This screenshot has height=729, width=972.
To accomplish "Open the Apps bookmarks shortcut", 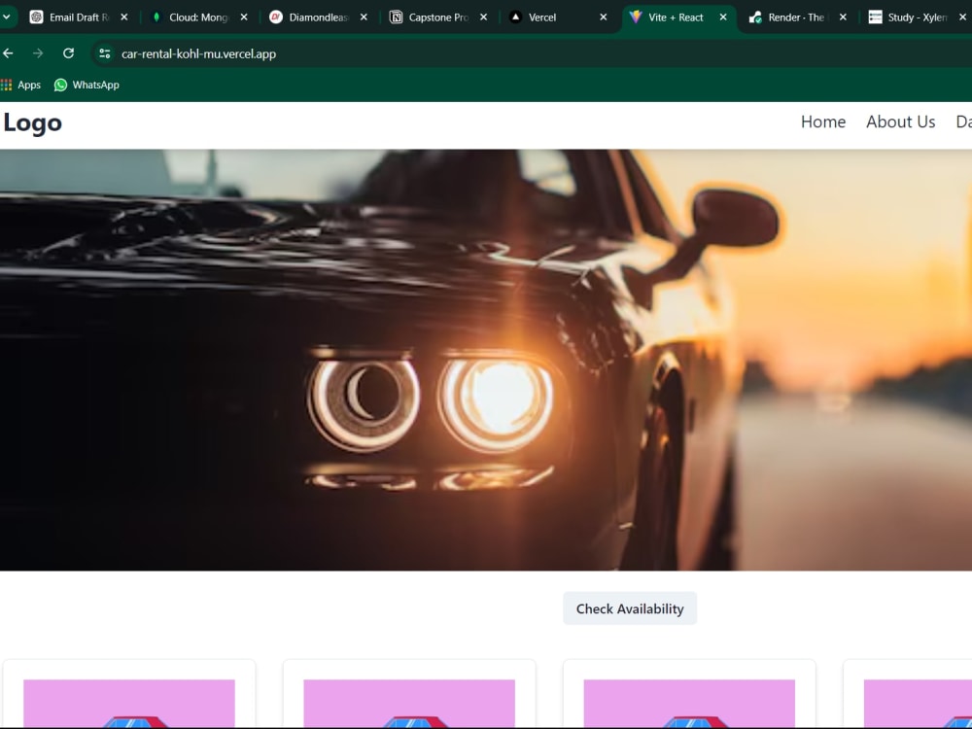I will click(x=21, y=85).
